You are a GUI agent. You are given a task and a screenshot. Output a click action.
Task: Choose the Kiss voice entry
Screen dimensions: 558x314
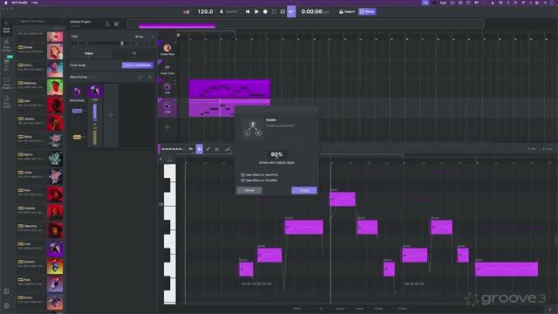click(40, 283)
